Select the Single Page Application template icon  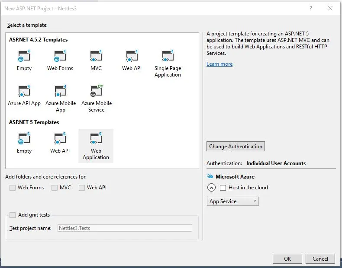pos(168,56)
